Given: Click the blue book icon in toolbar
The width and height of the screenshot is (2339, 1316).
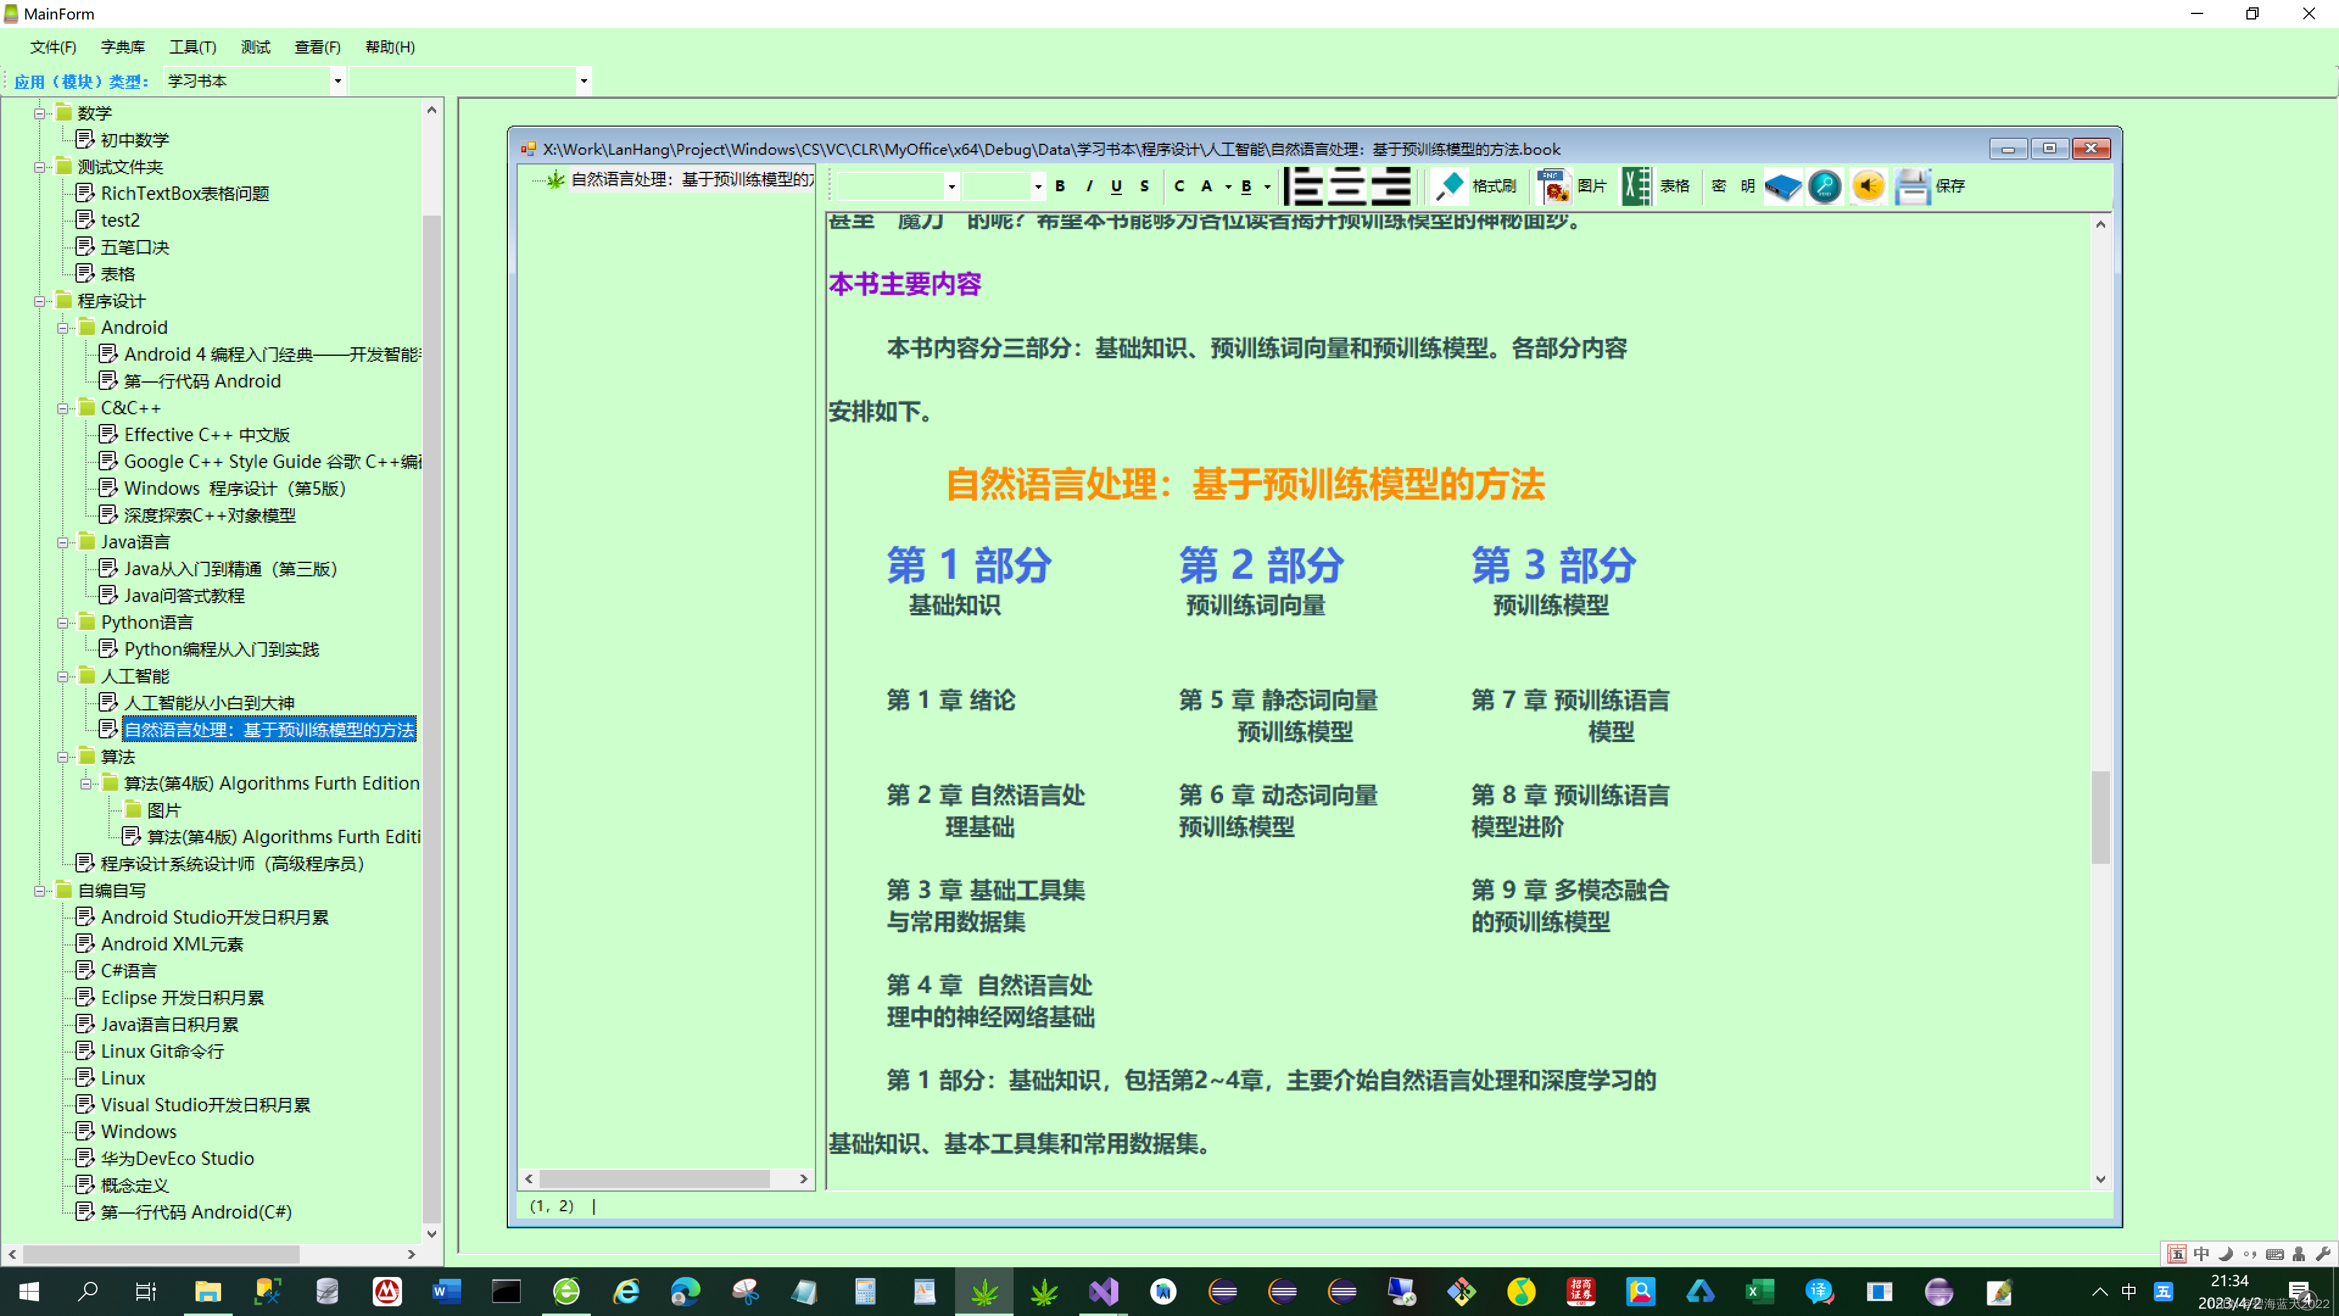Looking at the screenshot, I should click(1782, 186).
